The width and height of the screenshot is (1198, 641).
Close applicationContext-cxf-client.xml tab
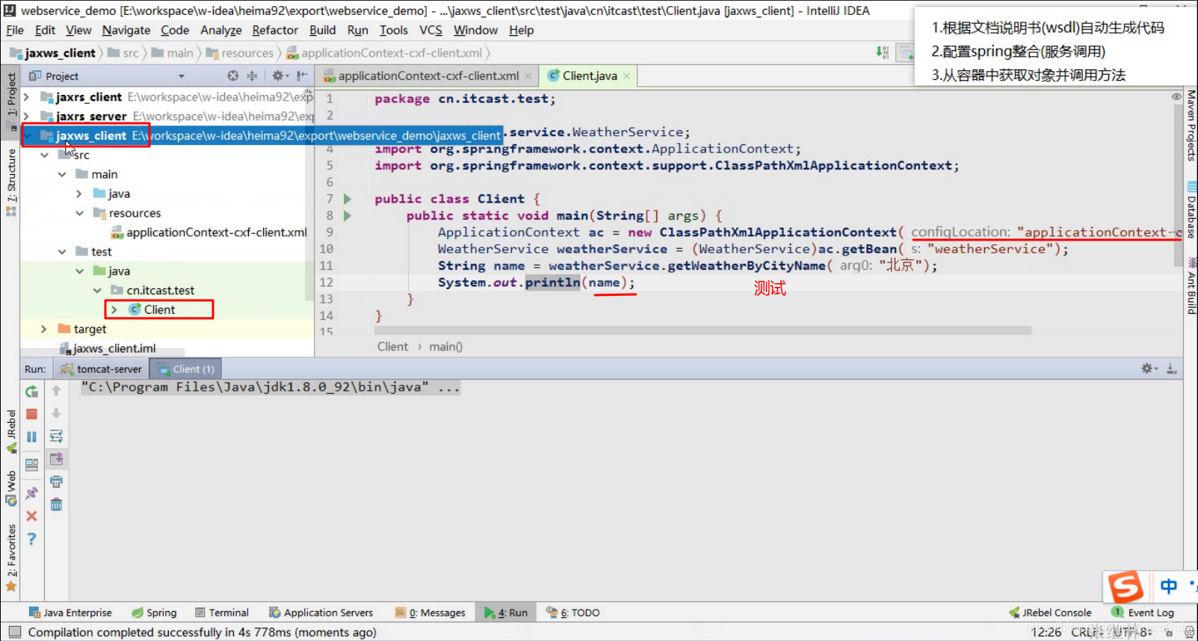pos(528,75)
